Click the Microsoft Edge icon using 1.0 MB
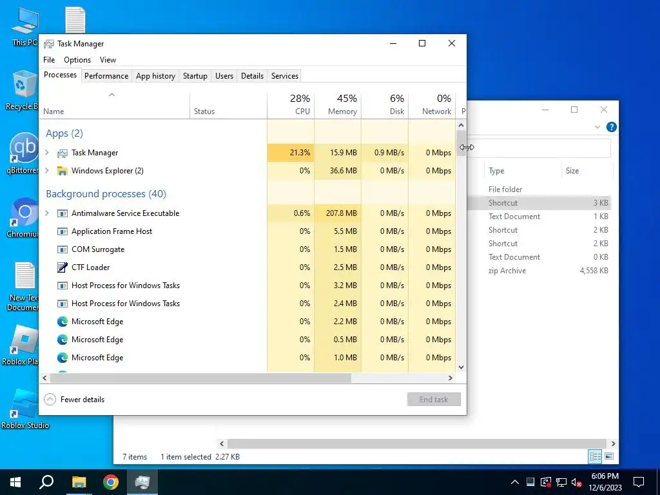This screenshot has height=495, width=660. (x=63, y=358)
